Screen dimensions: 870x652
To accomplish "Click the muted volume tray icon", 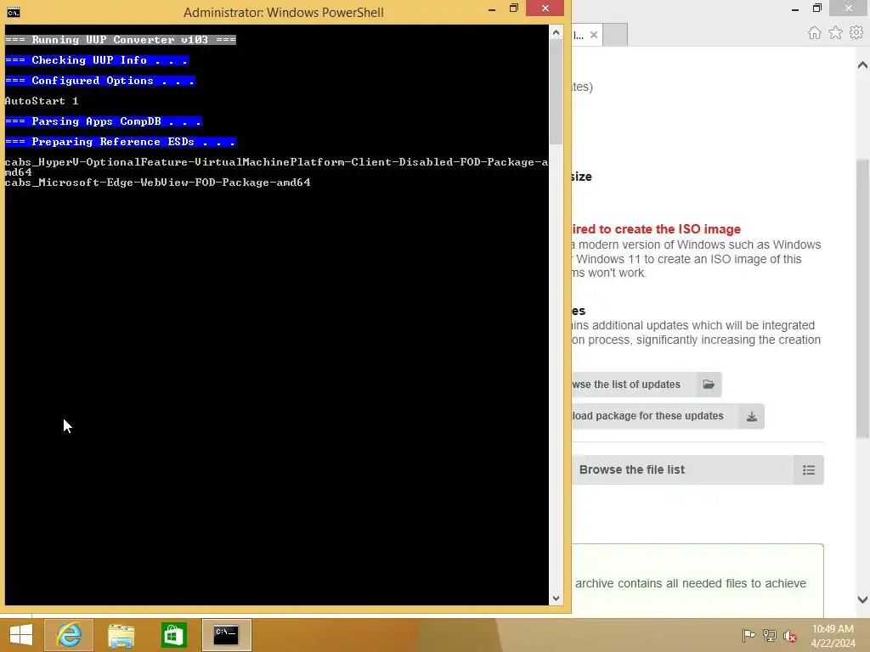I will pos(790,635).
